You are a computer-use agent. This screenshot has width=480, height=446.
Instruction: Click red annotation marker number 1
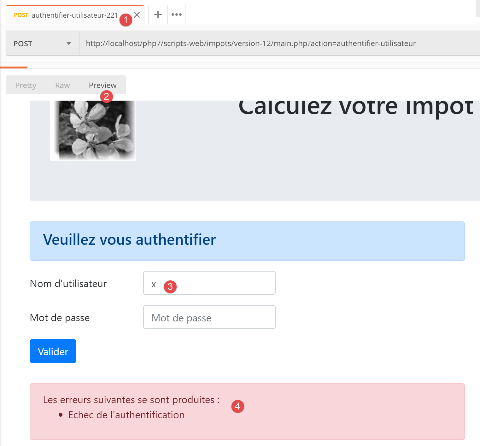coord(126,20)
